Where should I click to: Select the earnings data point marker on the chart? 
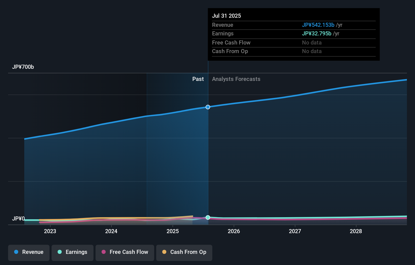tap(208, 217)
